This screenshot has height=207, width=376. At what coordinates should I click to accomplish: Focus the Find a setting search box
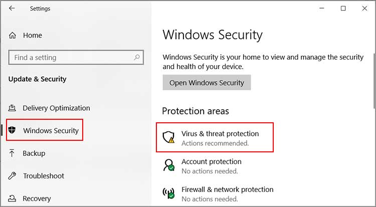tap(70, 58)
